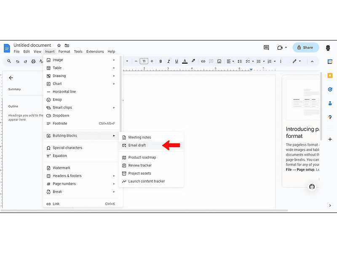Click the more options three-dot icon

[x=281, y=61]
